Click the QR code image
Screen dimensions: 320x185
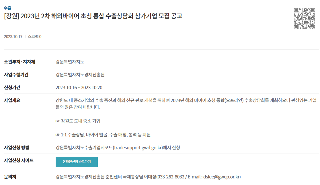(x=304, y=19)
